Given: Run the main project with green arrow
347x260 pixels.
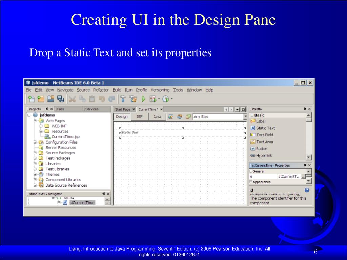Looking at the screenshot, I should coord(143,99).
